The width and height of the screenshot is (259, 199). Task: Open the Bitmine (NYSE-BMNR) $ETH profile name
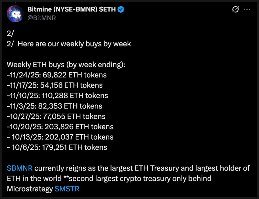tap(72, 10)
